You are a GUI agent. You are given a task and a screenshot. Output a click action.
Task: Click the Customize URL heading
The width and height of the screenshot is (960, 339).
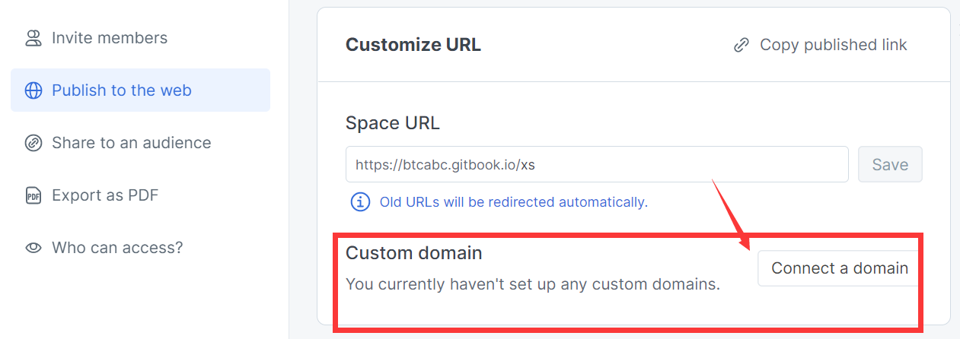pyautogui.click(x=413, y=45)
